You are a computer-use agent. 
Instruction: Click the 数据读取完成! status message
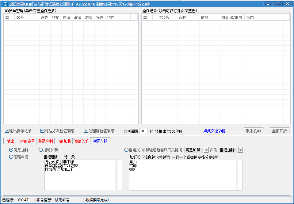point(97,200)
